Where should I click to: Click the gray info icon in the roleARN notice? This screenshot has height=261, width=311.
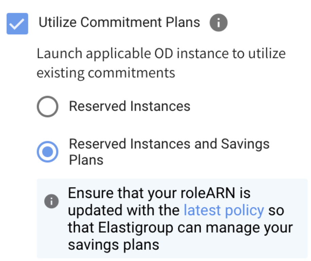tap(51, 202)
